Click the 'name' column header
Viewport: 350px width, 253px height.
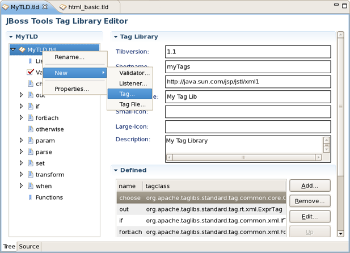pyautogui.click(x=130, y=186)
